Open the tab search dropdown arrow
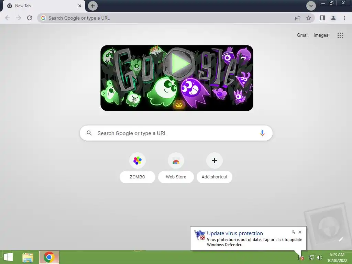The height and width of the screenshot is (264, 352). click(311, 6)
